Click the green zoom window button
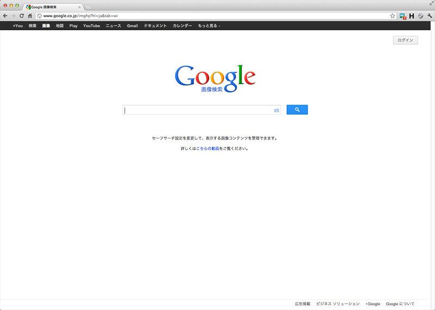 (x=17, y=5)
